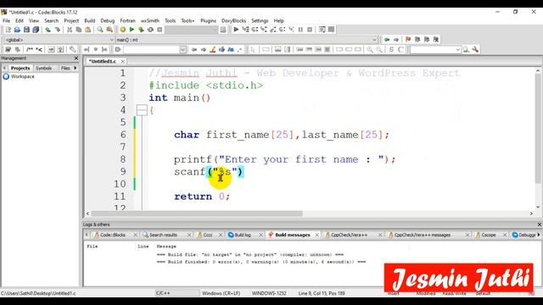Open the search text combo box arrow
The image size is (543, 305).
pos(183,50)
